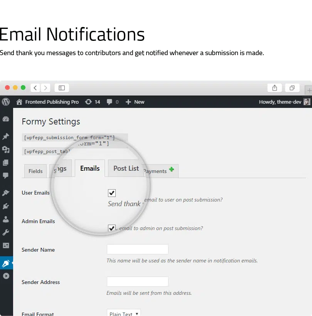Open the updates icon showing 14
The image size is (312, 316).
[88, 102]
